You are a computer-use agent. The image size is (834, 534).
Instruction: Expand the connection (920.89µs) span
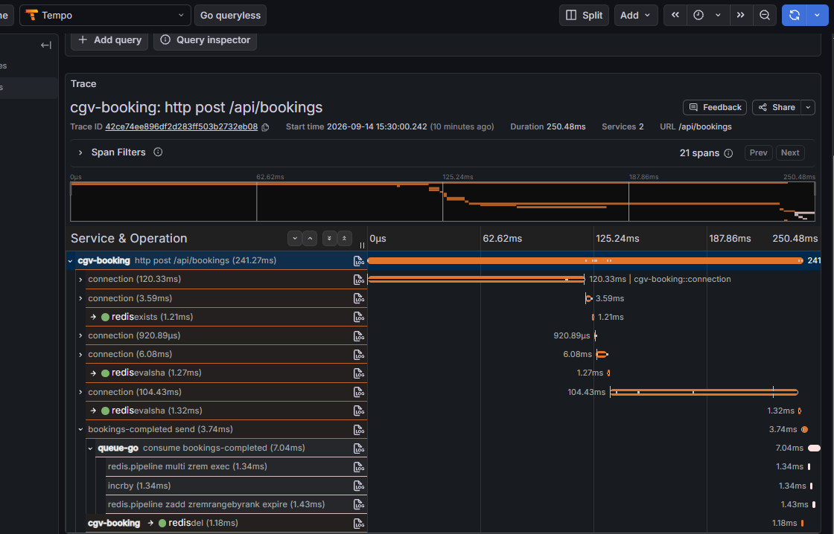(x=80, y=336)
